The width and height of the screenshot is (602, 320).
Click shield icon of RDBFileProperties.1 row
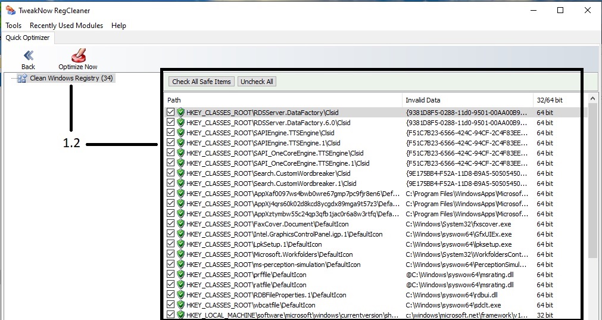(x=180, y=294)
